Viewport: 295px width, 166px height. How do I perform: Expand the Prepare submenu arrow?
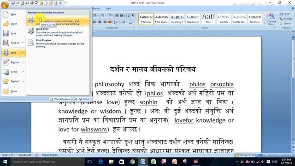click(23, 62)
